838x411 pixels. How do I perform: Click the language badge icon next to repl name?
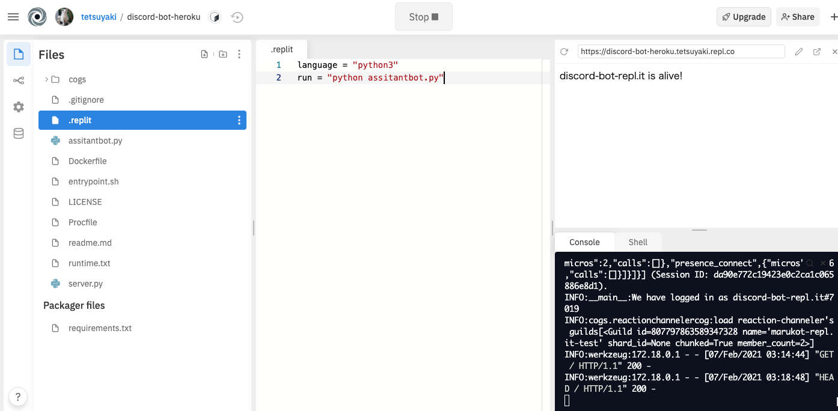pyautogui.click(x=215, y=17)
